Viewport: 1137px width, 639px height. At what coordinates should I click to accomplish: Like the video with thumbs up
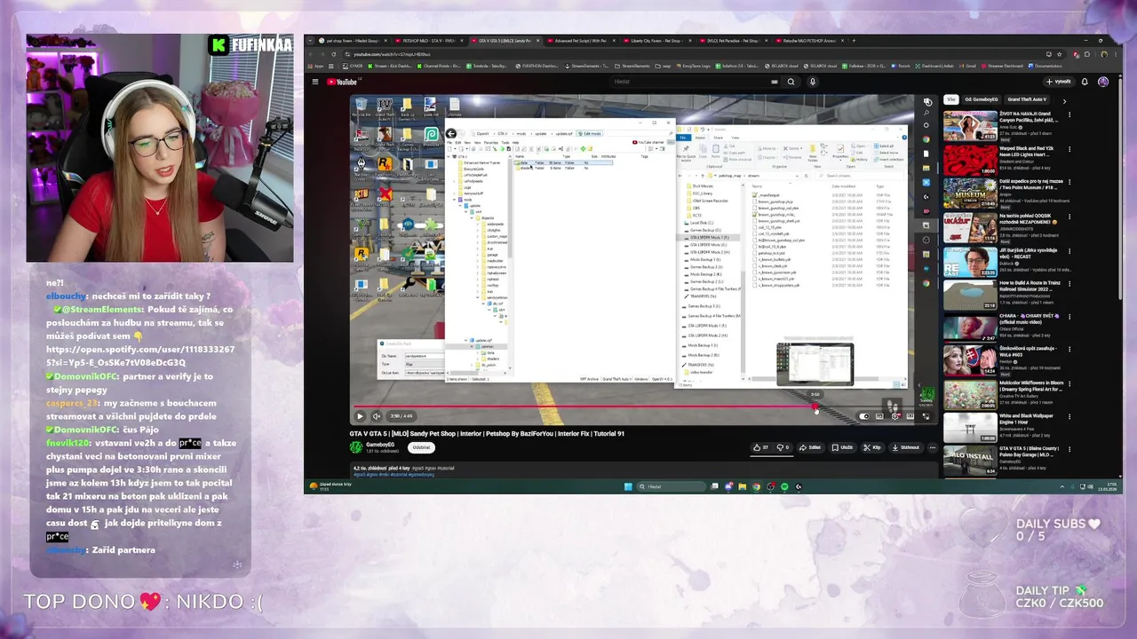pos(760,447)
